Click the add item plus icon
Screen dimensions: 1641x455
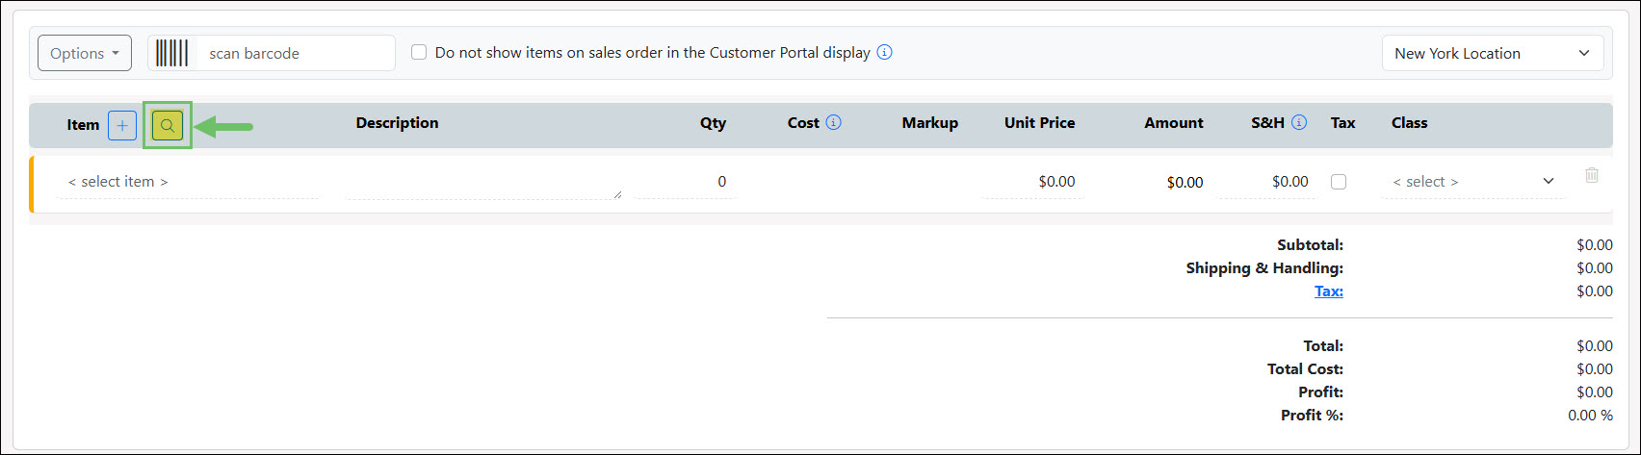pos(122,125)
